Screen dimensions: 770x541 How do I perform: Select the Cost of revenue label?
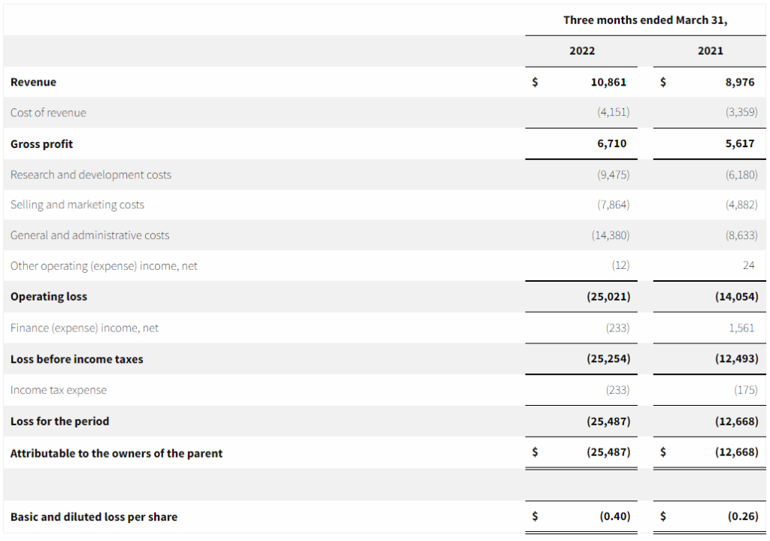48,113
